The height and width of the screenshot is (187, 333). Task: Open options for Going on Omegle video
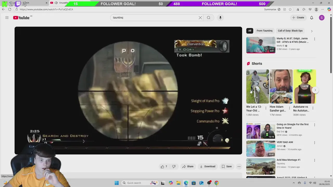click(315, 125)
